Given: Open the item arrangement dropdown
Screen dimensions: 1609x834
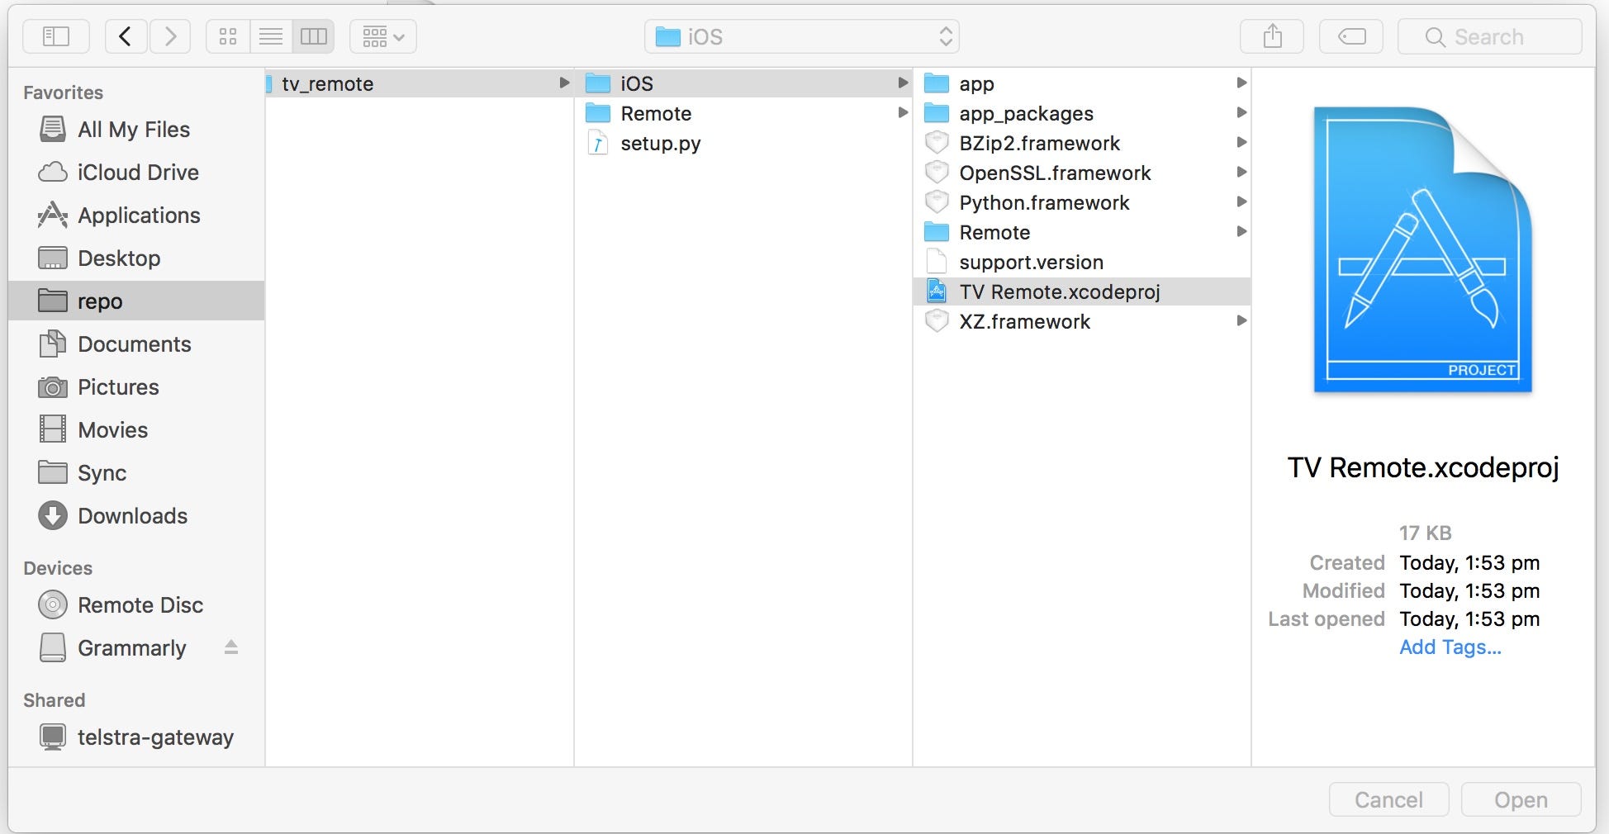Looking at the screenshot, I should pyautogui.click(x=383, y=36).
